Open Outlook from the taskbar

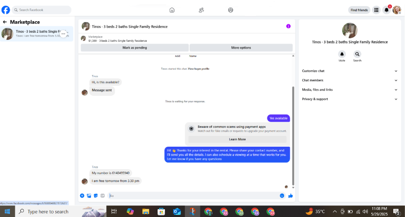(x=177, y=211)
